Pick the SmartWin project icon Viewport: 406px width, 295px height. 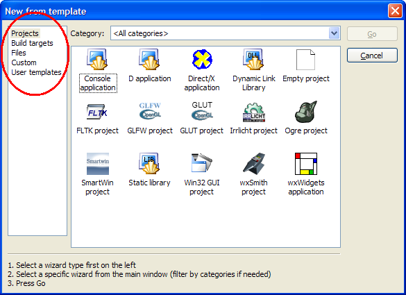click(x=98, y=164)
